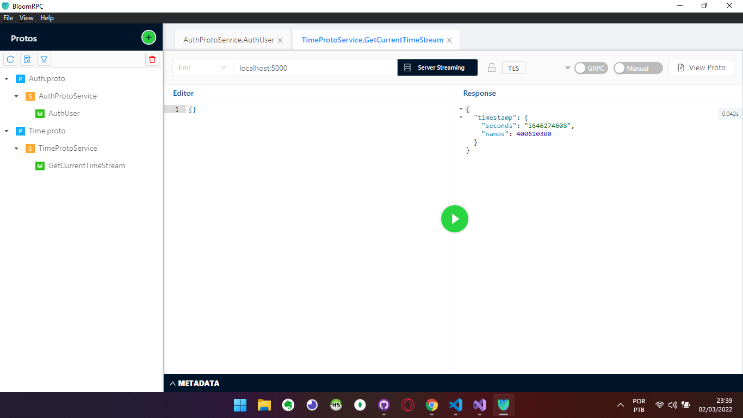
Task: Delete all protos with the red trash icon
Action: coord(152,59)
